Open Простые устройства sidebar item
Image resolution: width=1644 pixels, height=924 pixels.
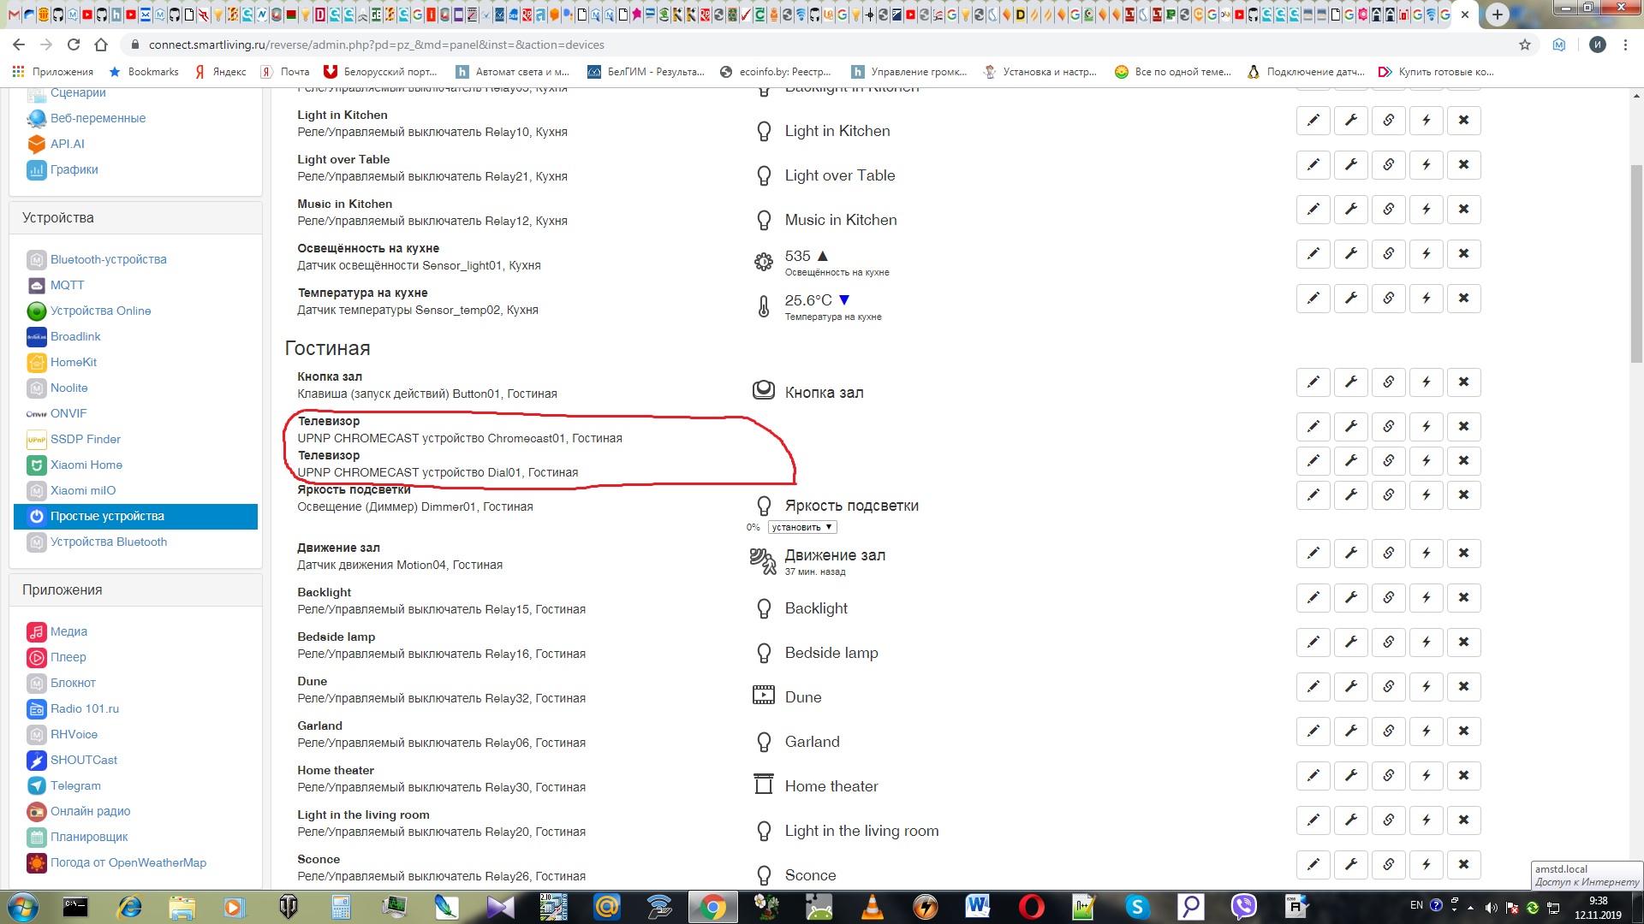click(x=107, y=516)
